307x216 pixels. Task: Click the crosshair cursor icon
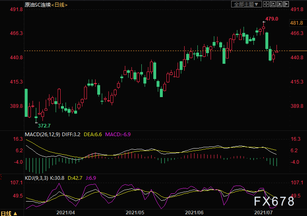(x=266, y=5)
